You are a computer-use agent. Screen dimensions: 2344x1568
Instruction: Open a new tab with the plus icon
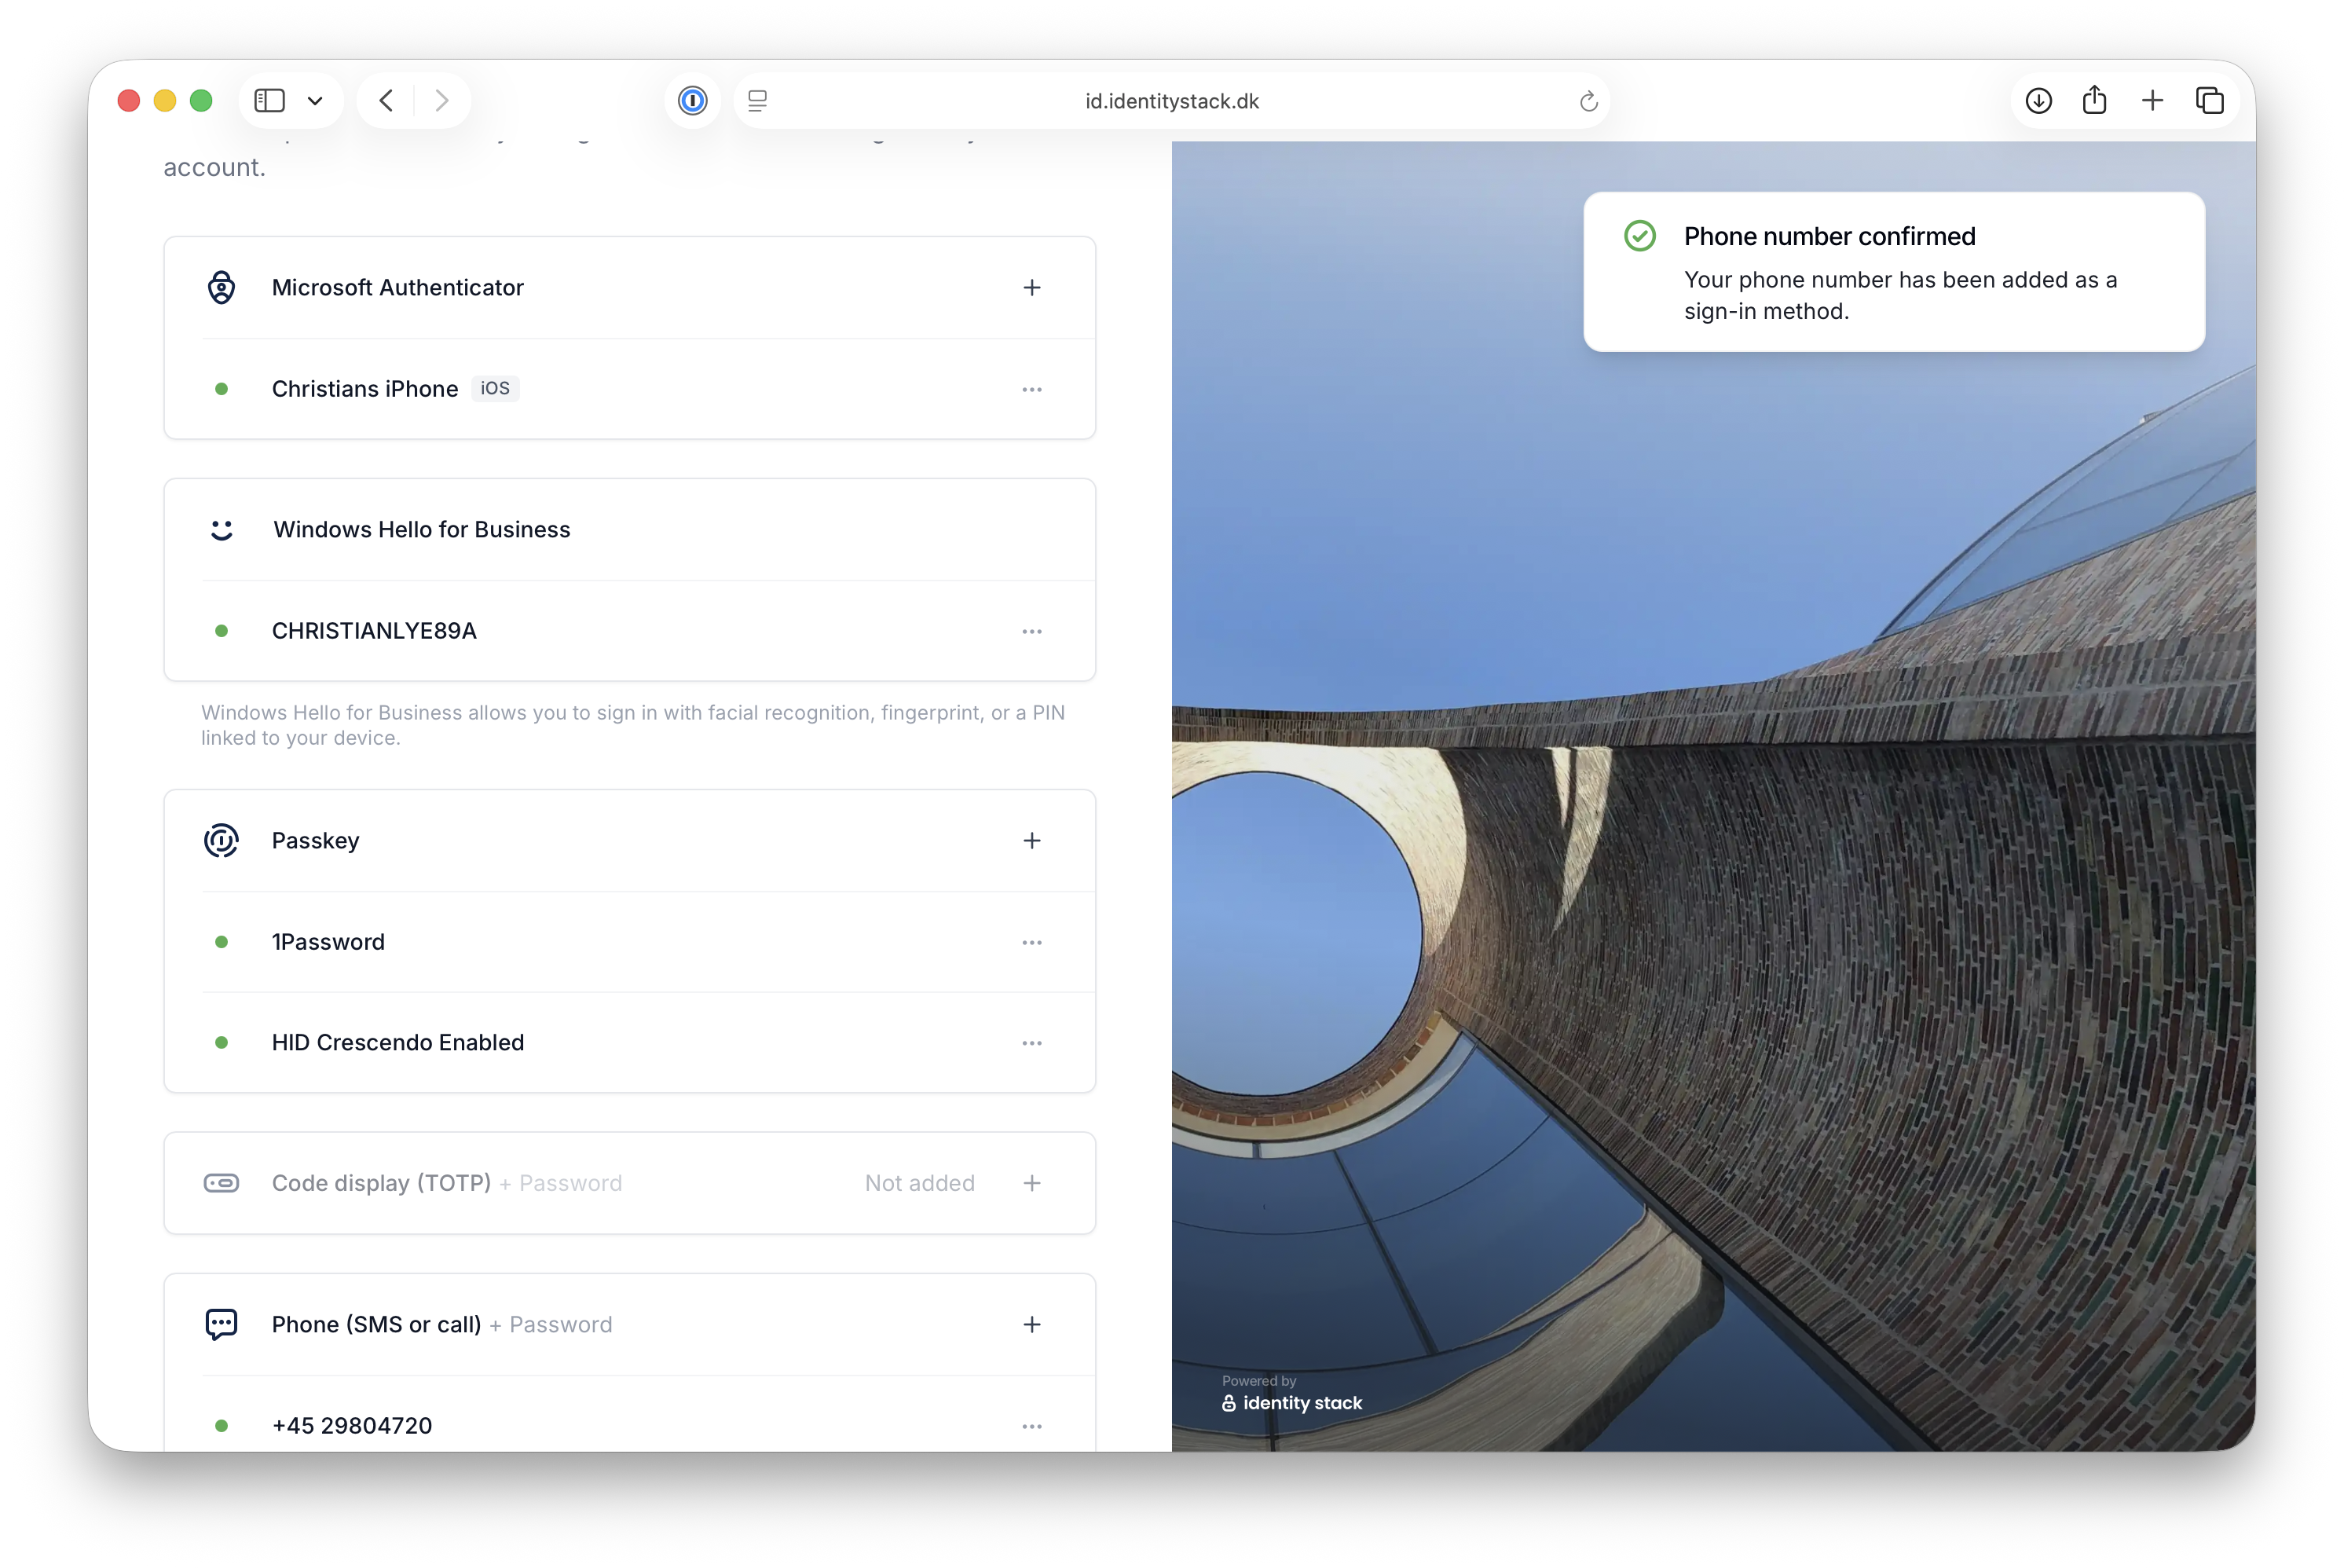click(2153, 101)
